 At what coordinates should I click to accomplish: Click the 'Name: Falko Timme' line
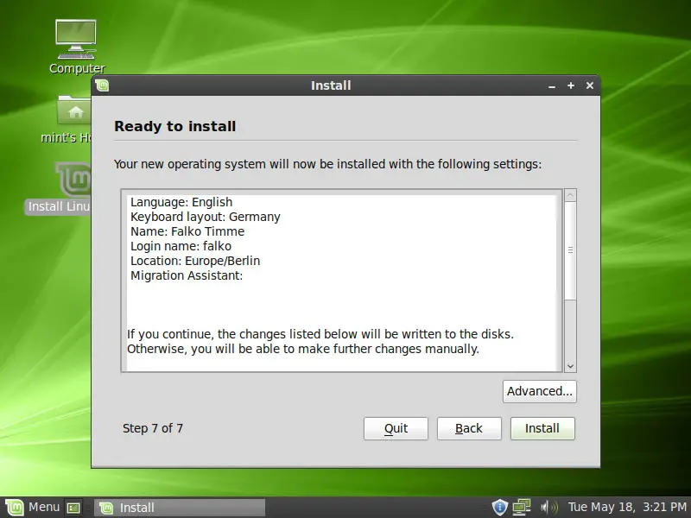(187, 231)
